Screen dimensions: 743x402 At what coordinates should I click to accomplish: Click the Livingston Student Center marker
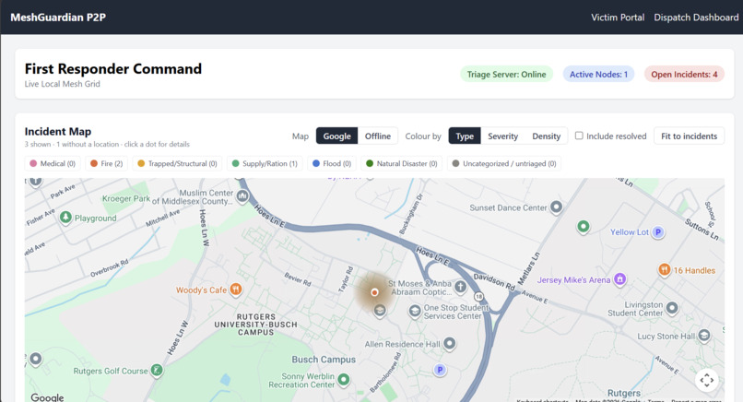672,308
